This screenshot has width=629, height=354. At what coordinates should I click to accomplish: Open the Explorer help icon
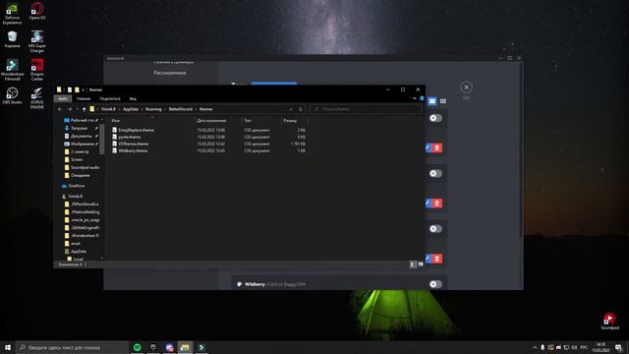click(422, 98)
